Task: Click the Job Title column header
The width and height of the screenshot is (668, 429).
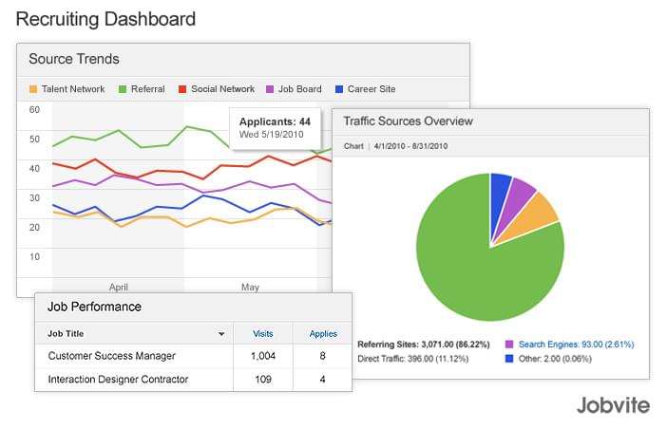Action: tap(66, 334)
